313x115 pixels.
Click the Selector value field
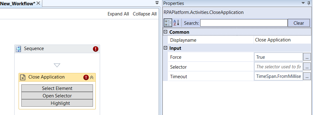tap(278, 67)
